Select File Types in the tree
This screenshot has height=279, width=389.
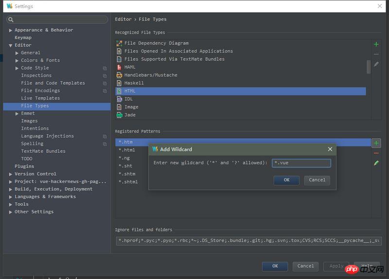pos(57,106)
